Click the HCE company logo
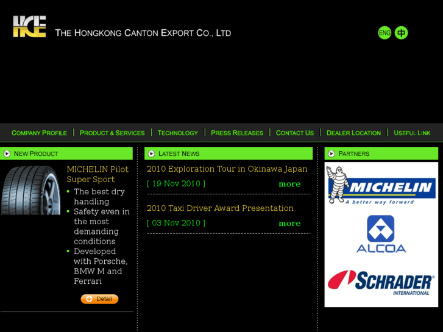Screen dimensions: 443x332 tap(29, 26)
